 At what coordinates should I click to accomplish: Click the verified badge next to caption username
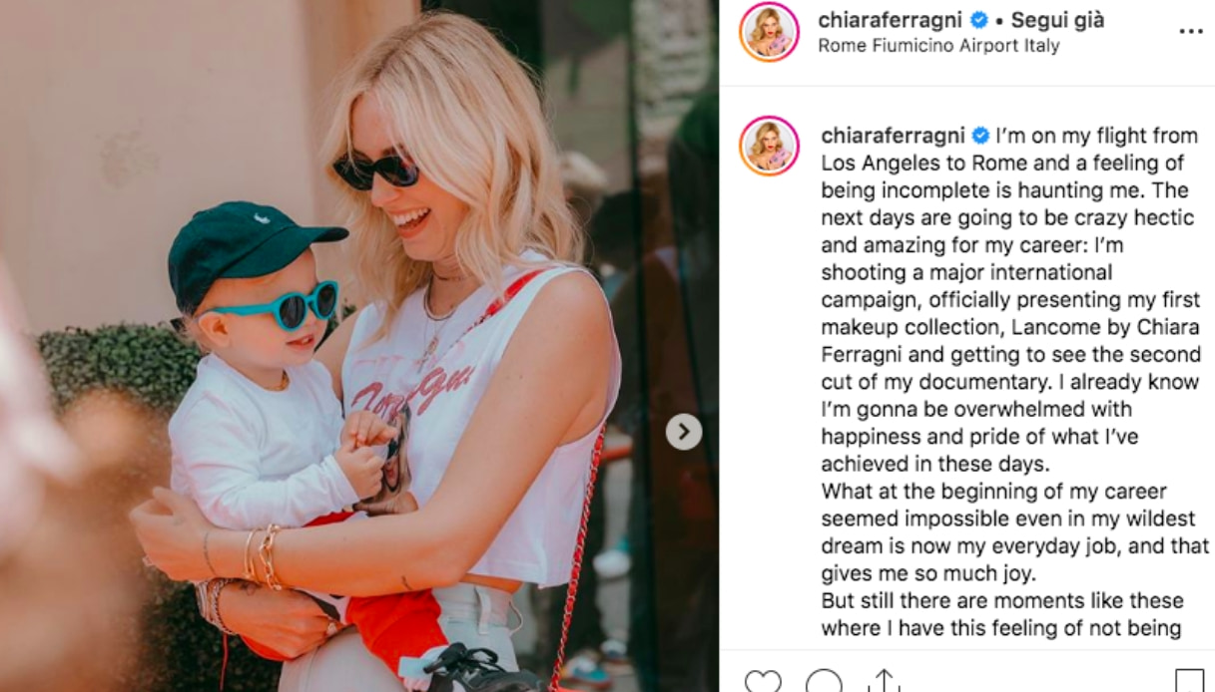(x=981, y=136)
